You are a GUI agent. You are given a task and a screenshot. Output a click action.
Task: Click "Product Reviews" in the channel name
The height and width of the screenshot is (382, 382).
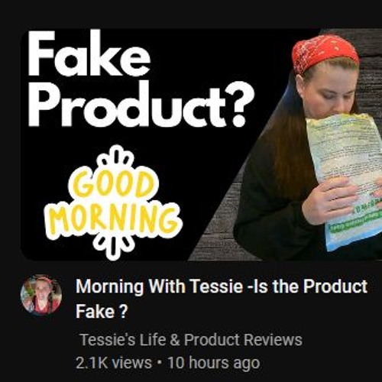(243, 340)
